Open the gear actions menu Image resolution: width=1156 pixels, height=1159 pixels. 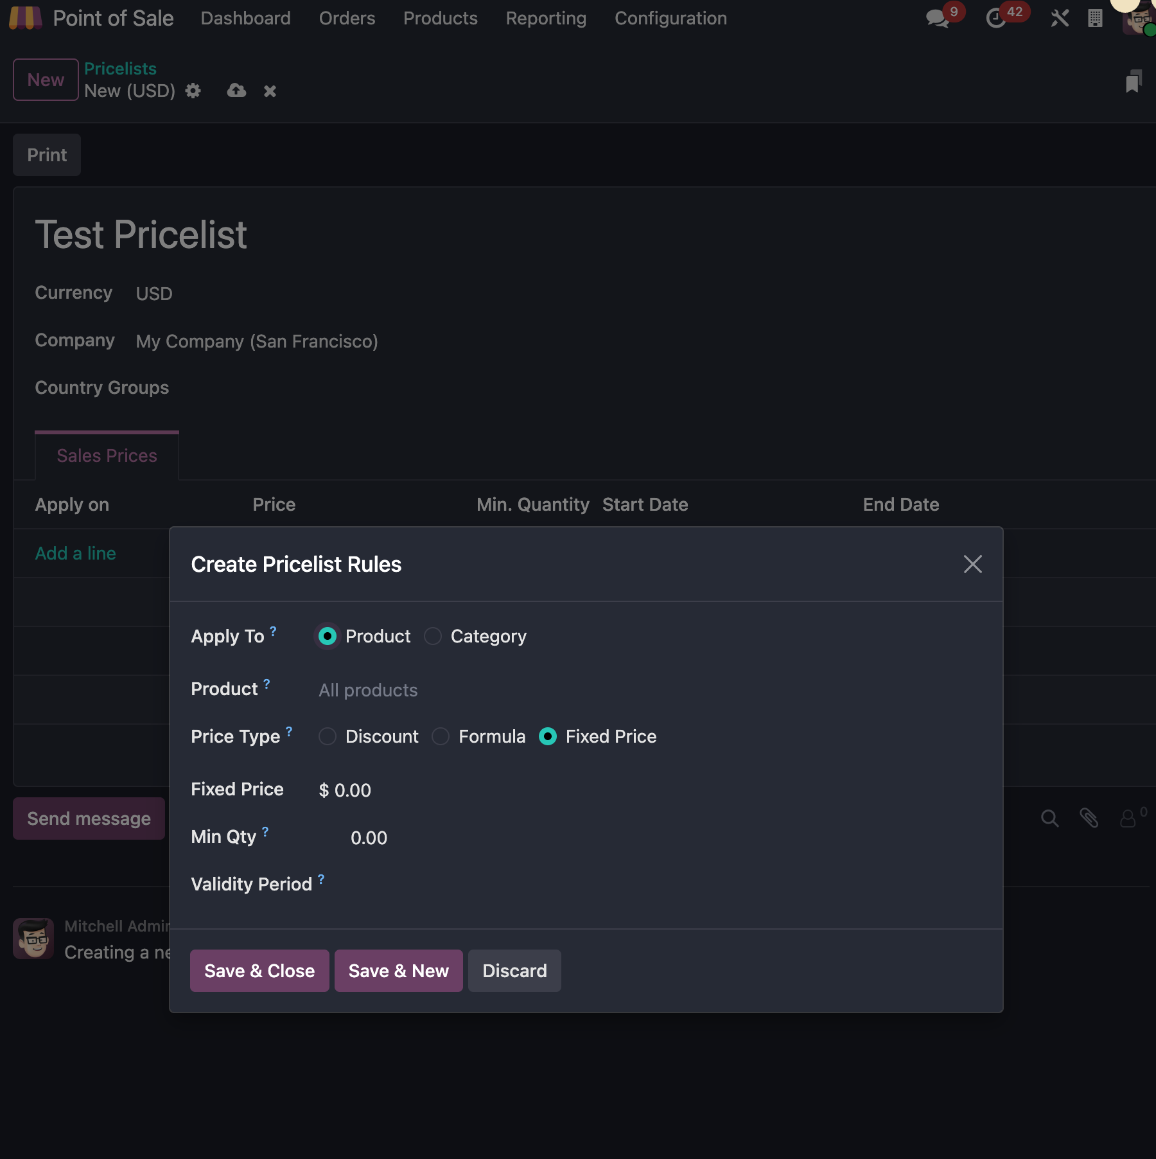[x=193, y=91]
